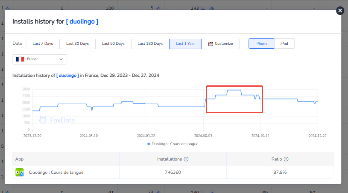Click the Ratio help icon

[x=286, y=159]
